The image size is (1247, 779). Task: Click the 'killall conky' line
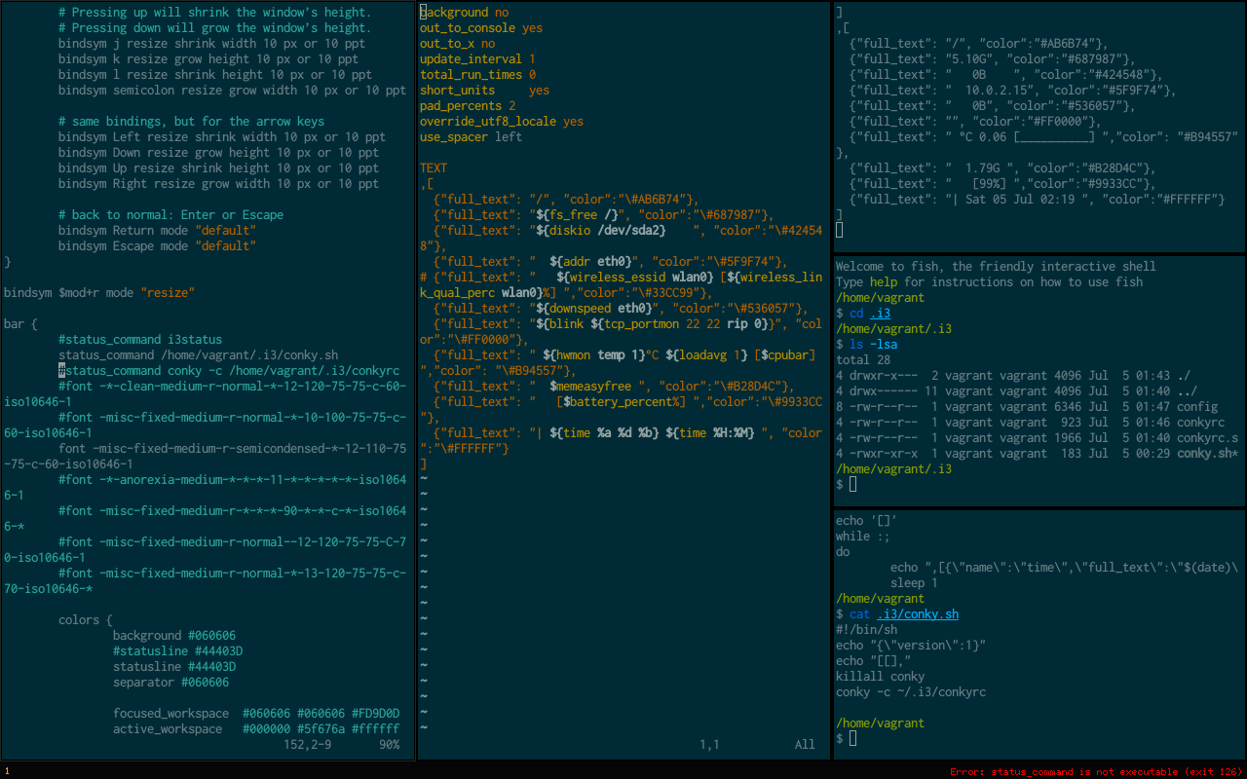(x=880, y=677)
